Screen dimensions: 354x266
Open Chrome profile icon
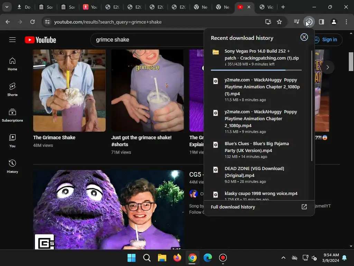pyautogui.click(x=334, y=22)
